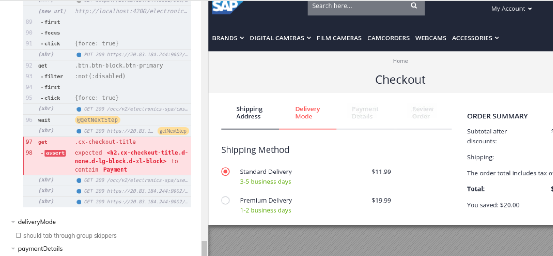
Task: Click the getNextStep alias badge on XHR row
Action: tap(173, 131)
